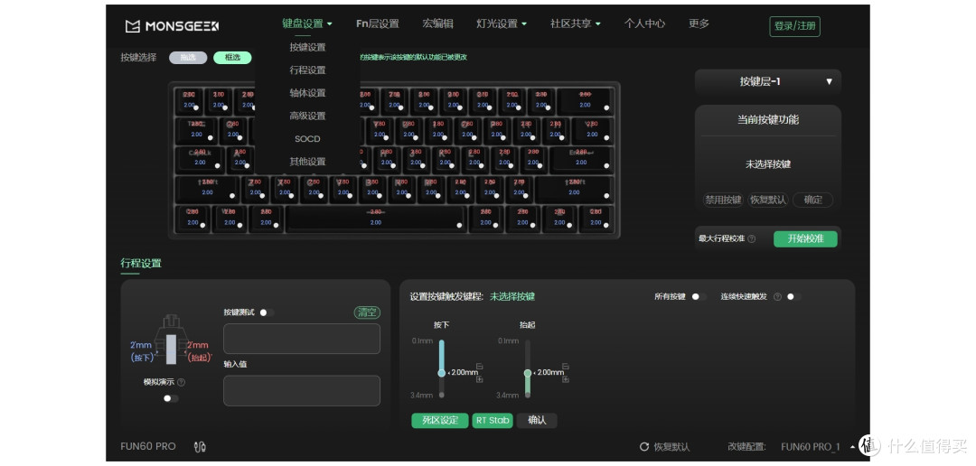Click the 行程设置 section heading

[x=141, y=263]
